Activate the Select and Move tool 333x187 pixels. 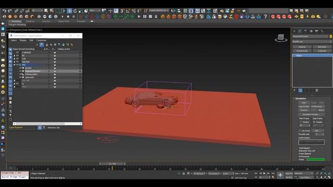pos(69,10)
